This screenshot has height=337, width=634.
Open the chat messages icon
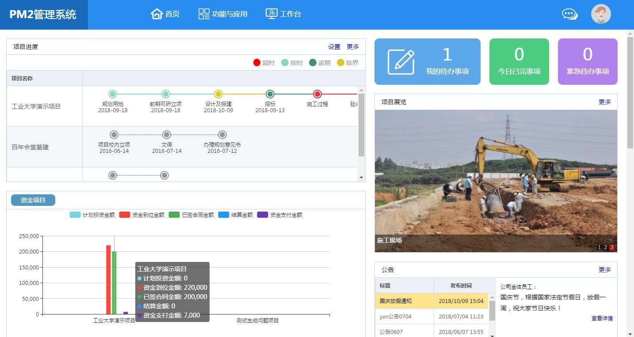(x=569, y=14)
